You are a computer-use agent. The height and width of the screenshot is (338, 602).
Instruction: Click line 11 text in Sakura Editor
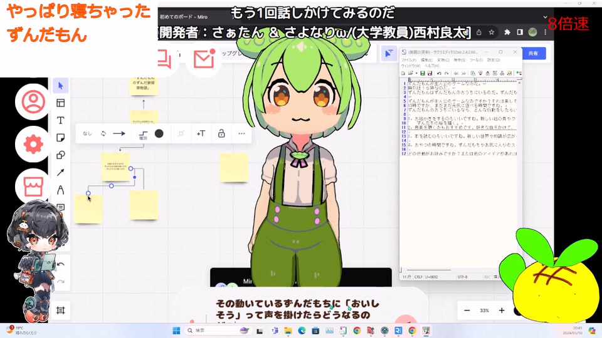click(460, 128)
